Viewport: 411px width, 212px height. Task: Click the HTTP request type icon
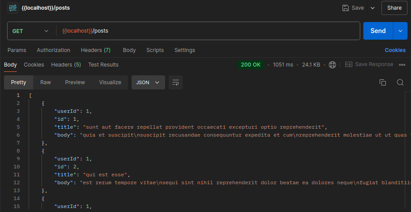click(12, 8)
